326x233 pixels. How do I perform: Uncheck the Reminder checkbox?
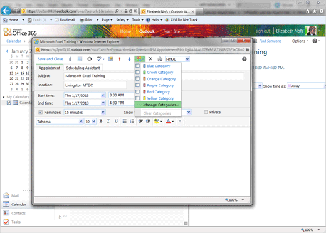tap(40, 112)
